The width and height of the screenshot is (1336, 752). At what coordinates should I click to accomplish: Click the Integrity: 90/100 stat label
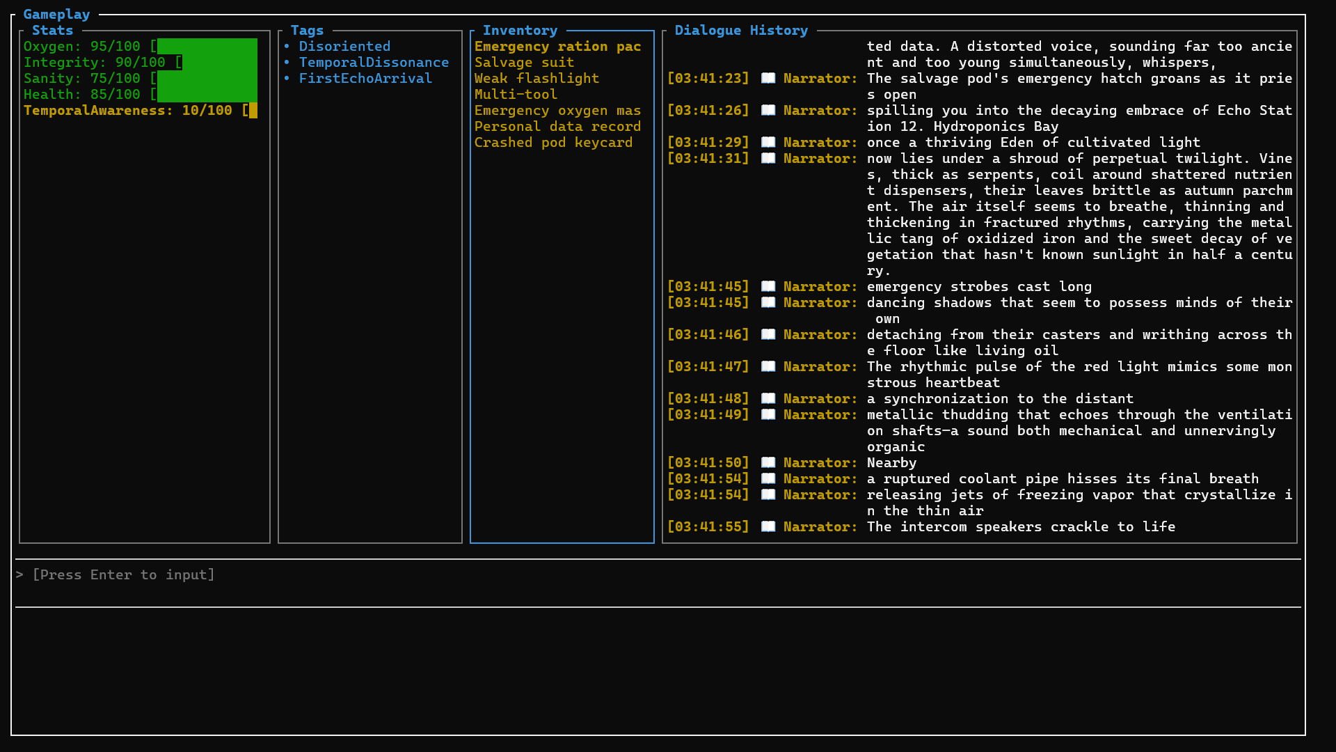pyautogui.click(x=94, y=62)
